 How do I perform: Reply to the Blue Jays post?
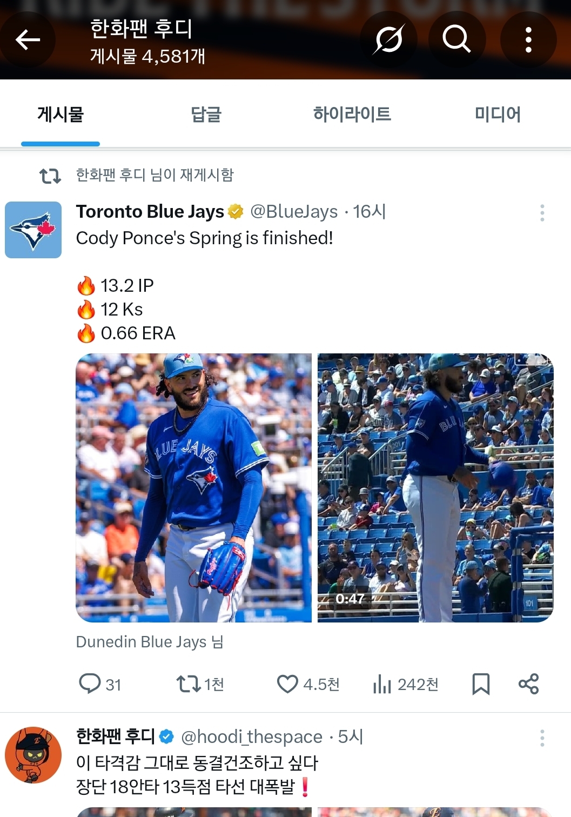coord(90,684)
